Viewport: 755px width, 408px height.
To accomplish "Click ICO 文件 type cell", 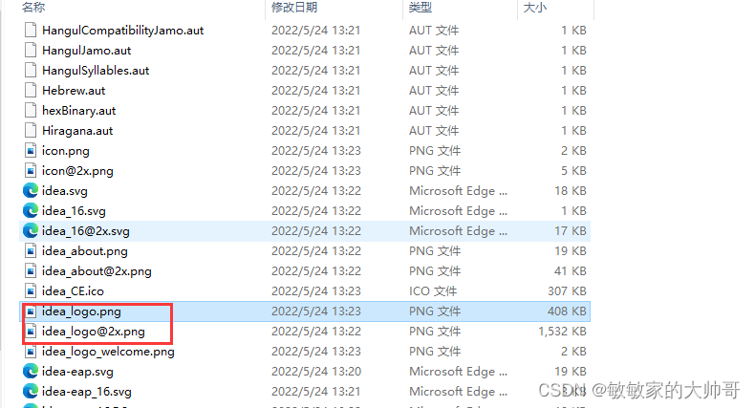I will point(433,291).
